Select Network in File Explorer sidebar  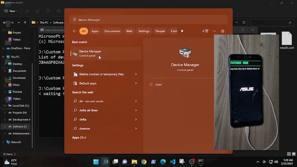[13, 142]
